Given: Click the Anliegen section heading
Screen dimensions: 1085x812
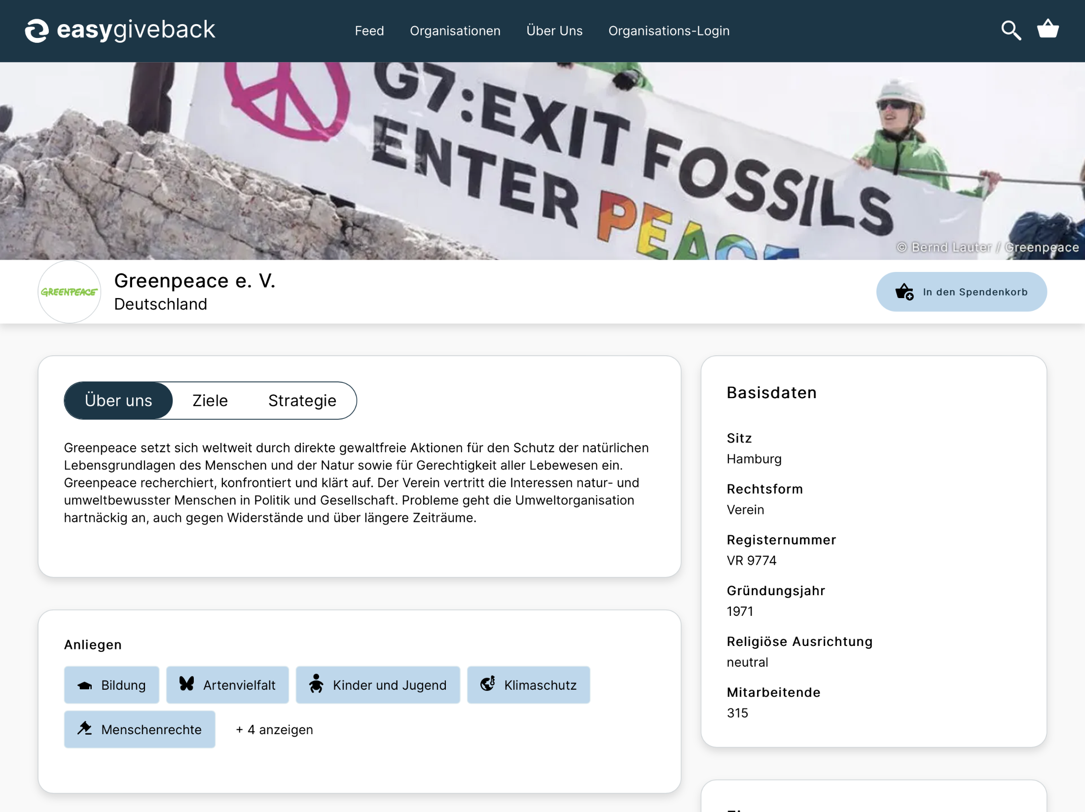Looking at the screenshot, I should click(93, 644).
